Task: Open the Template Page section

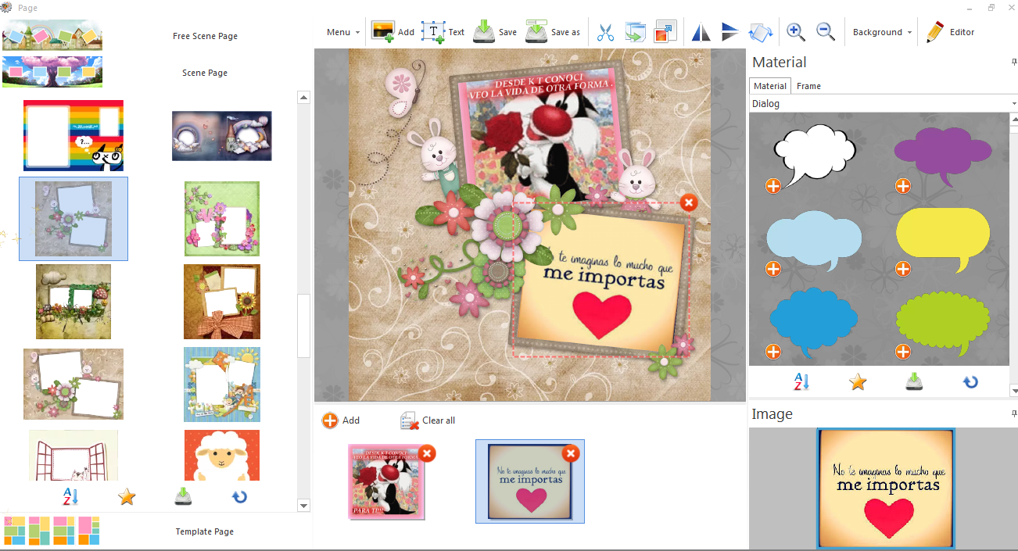Action: coord(205,531)
